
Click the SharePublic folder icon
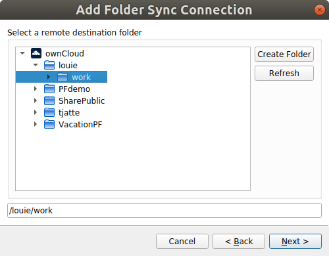(49, 100)
